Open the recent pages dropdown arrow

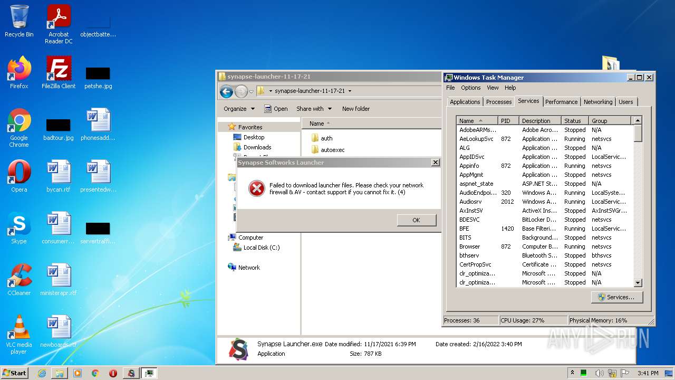252,91
